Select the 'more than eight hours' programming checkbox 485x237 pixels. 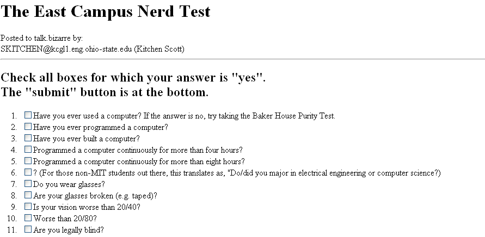28,161
